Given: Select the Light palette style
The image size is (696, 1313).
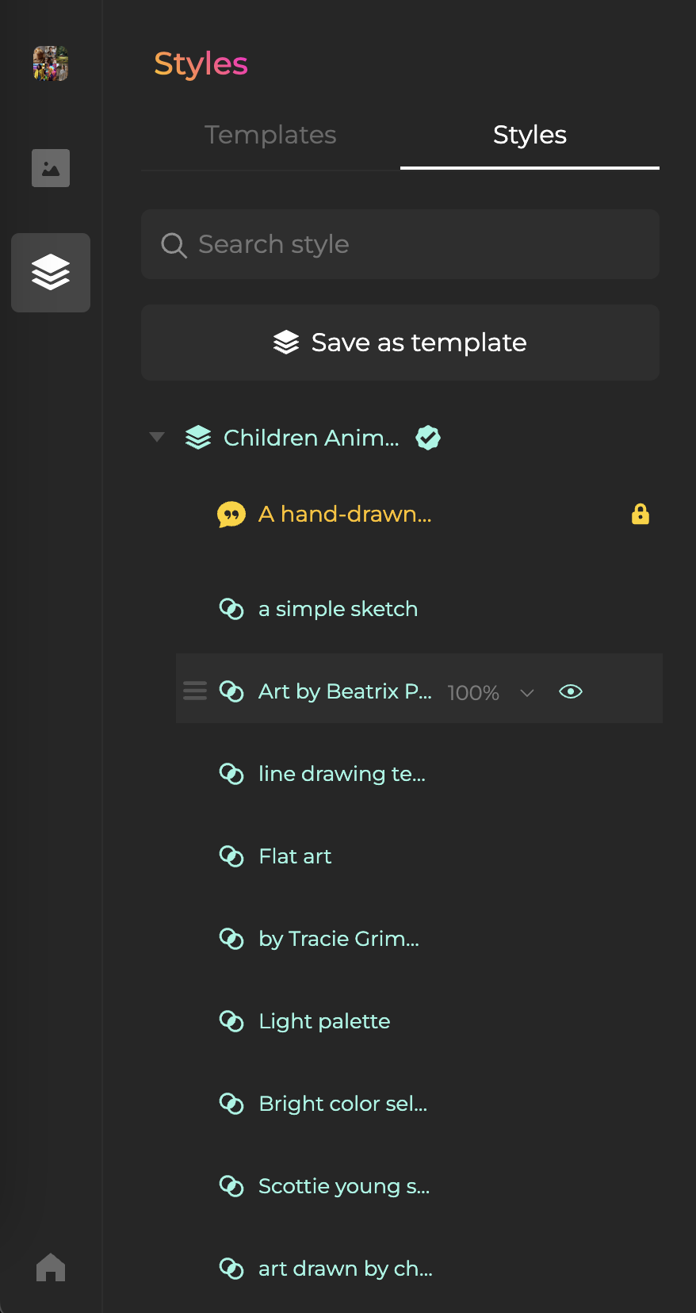Looking at the screenshot, I should [324, 1021].
